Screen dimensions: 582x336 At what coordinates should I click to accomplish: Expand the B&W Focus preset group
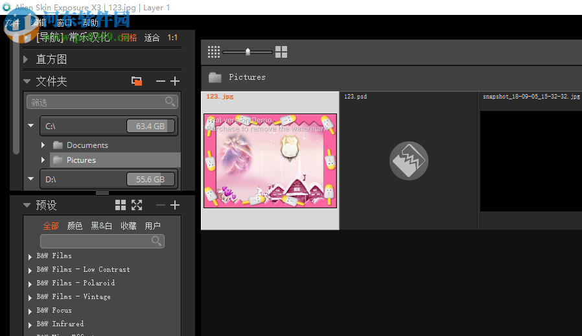pos(30,311)
